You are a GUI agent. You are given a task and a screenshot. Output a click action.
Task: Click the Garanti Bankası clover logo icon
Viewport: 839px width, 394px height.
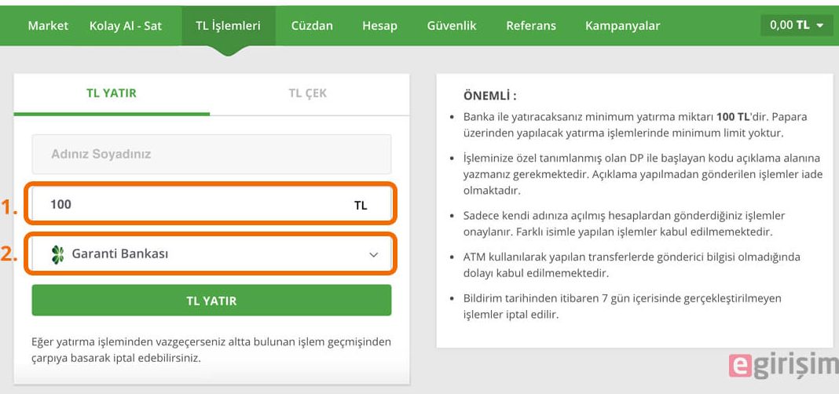[57, 254]
